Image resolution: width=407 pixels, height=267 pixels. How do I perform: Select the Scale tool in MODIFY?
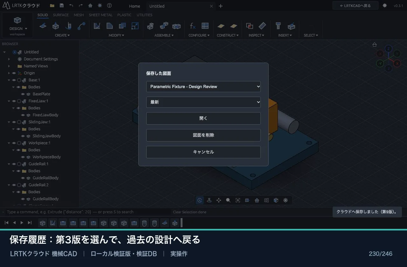[x=135, y=26]
